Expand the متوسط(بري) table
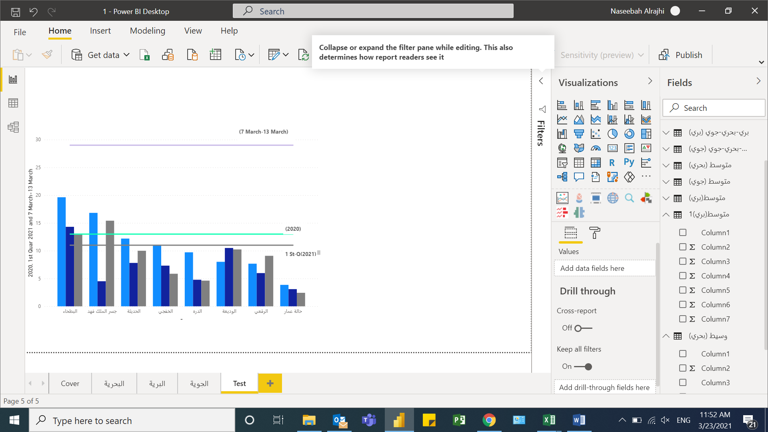This screenshot has height=432, width=768. click(x=666, y=198)
